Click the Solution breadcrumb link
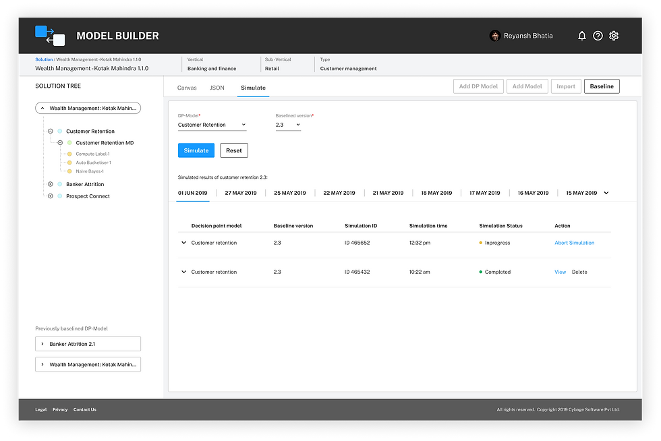The height and width of the screenshot is (441, 661). coord(44,59)
